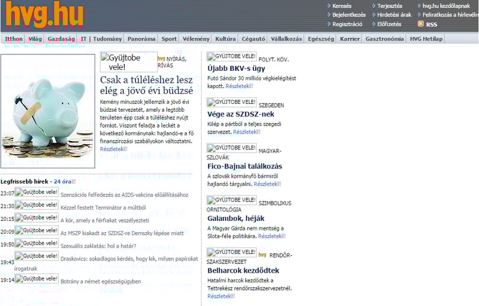Open the Galambok, héják headline

[236, 219]
